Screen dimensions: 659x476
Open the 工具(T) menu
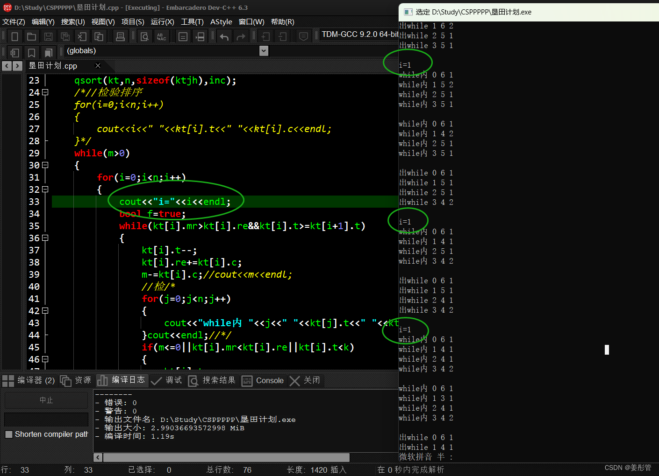pyautogui.click(x=193, y=22)
